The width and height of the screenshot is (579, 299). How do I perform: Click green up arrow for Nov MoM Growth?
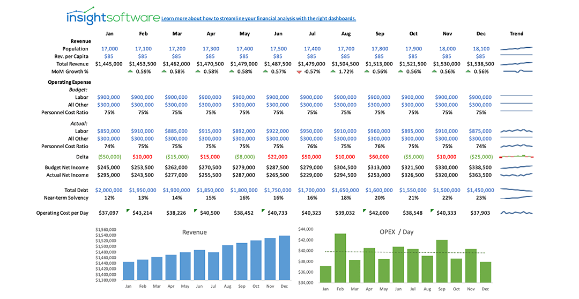point(434,71)
